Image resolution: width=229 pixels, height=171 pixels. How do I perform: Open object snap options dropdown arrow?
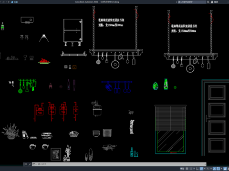[221, 169]
